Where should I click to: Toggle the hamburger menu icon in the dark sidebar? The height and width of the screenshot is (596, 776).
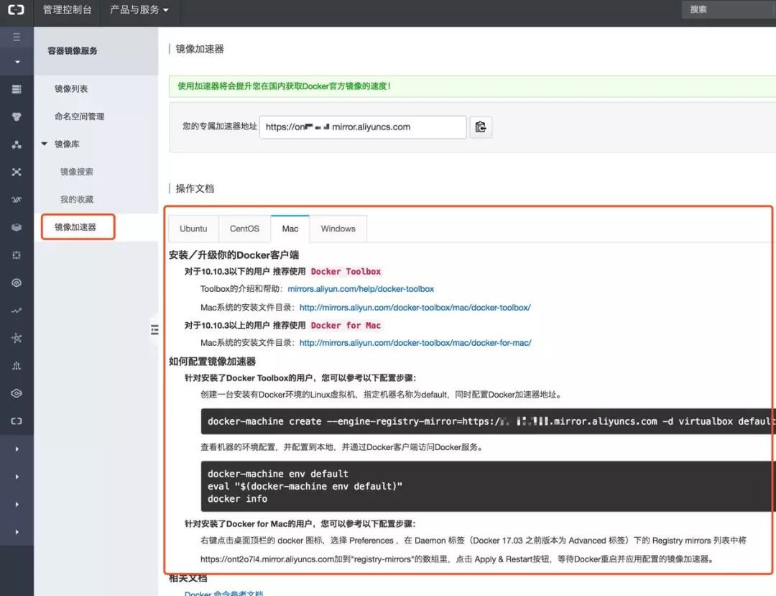click(x=17, y=37)
